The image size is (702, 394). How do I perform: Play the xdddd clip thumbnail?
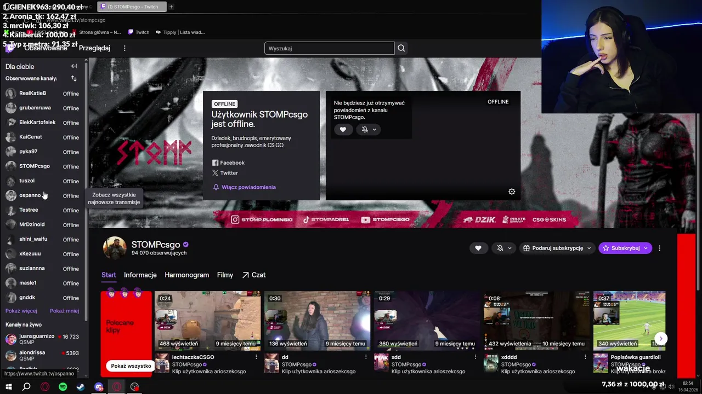coord(536,321)
